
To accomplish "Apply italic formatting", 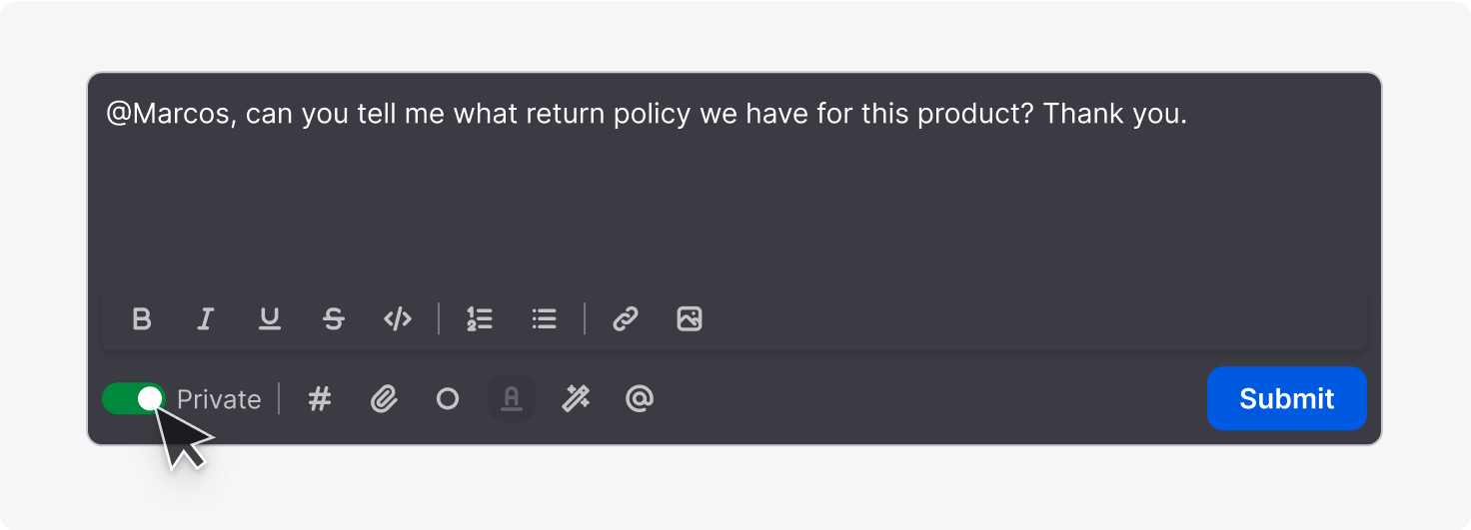I will pos(206,319).
